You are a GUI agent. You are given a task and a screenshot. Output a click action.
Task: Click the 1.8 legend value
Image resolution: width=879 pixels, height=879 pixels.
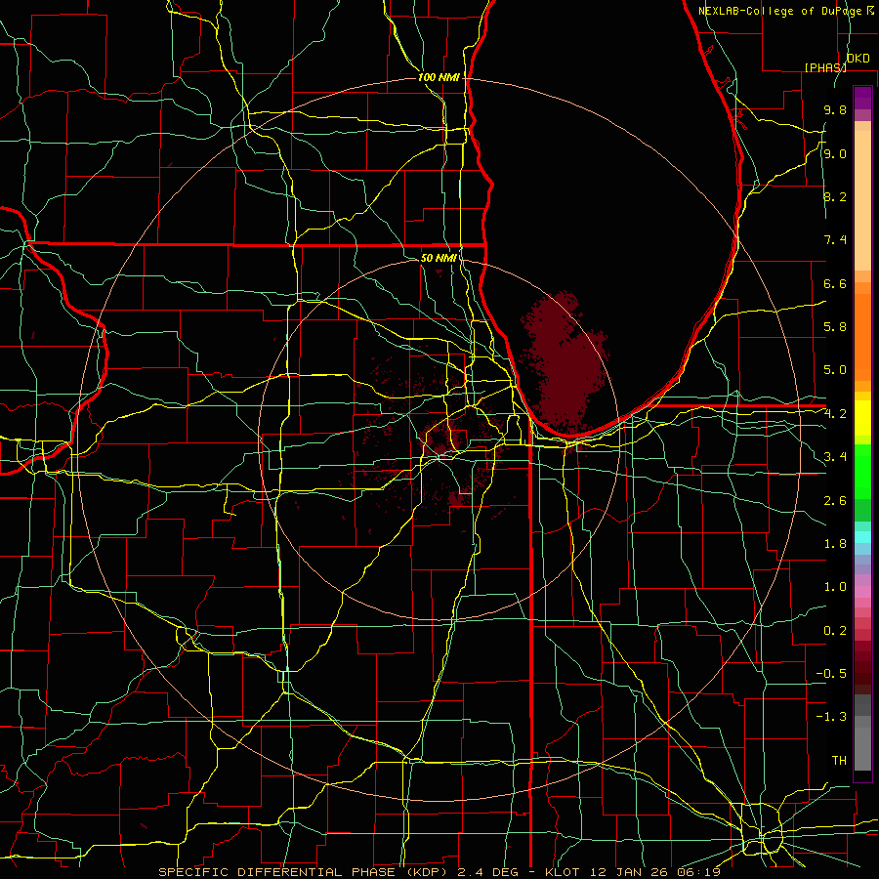[835, 544]
